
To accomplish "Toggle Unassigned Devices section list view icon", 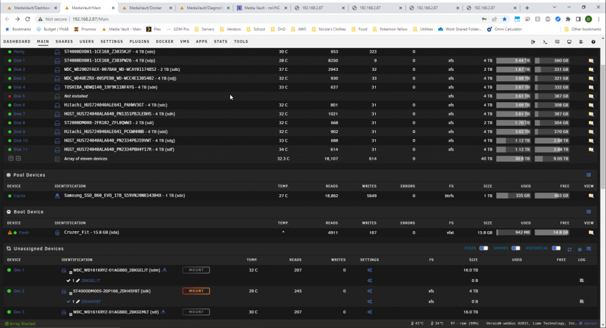I will (588, 249).
